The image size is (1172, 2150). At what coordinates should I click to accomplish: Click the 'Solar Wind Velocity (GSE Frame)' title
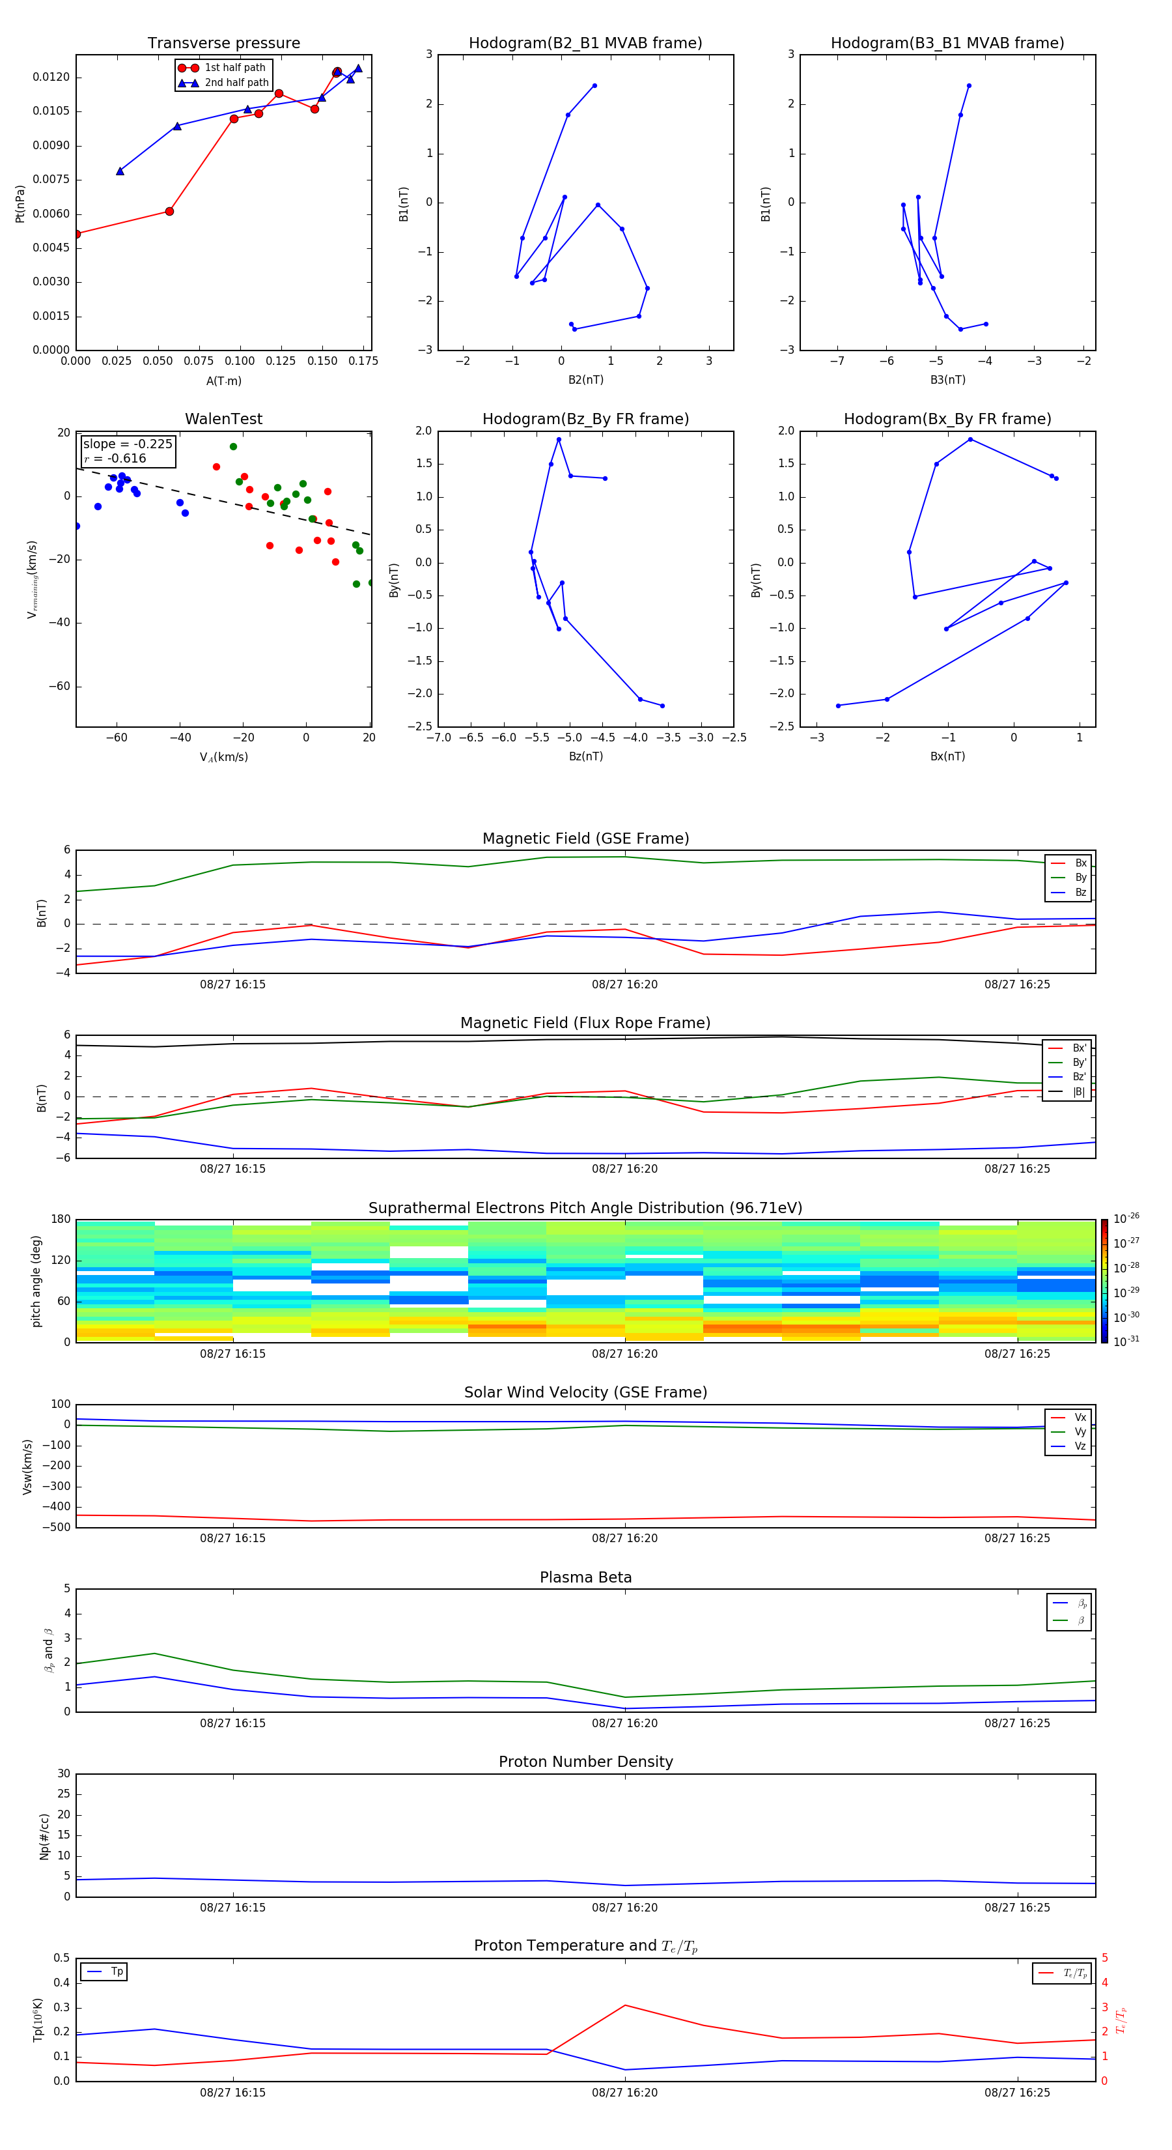coord(585,1392)
